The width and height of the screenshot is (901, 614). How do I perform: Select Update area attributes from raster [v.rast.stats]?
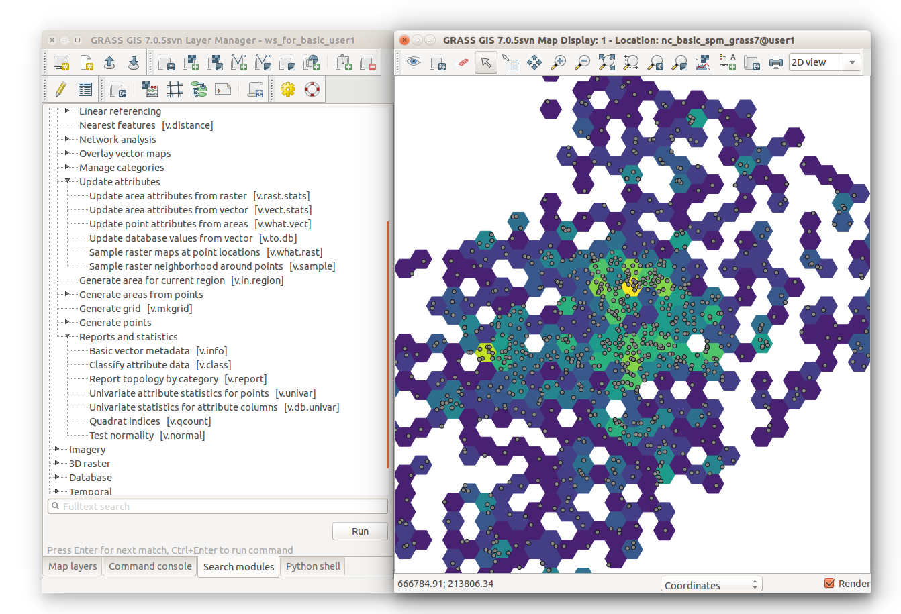199,196
